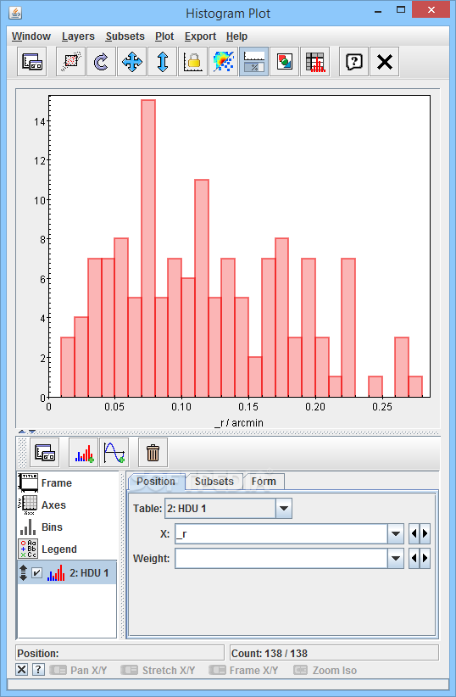Click the subset from visible region icon
The width and height of the screenshot is (456, 697).
click(x=70, y=62)
